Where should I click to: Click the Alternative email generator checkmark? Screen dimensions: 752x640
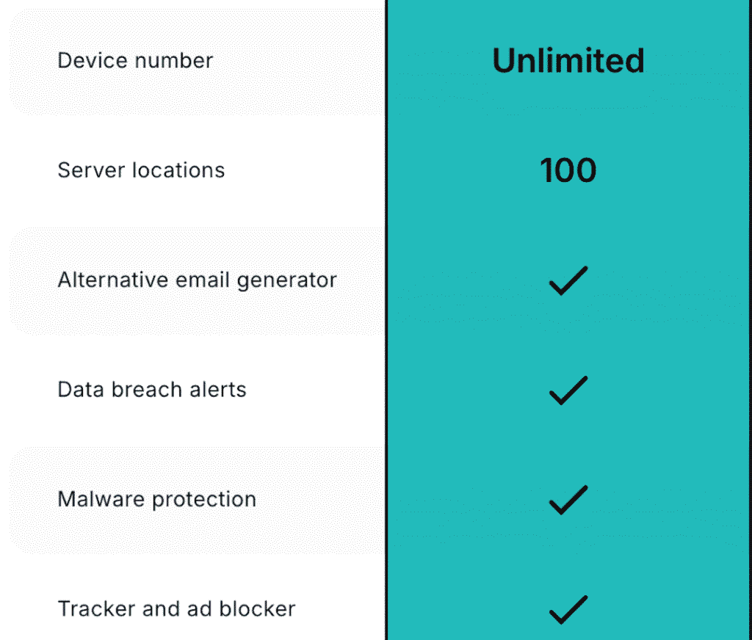click(568, 281)
